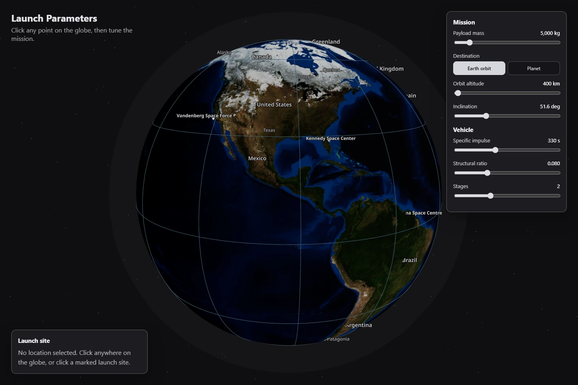
Task: Click the Stages slider handle
Action: pyautogui.click(x=490, y=196)
